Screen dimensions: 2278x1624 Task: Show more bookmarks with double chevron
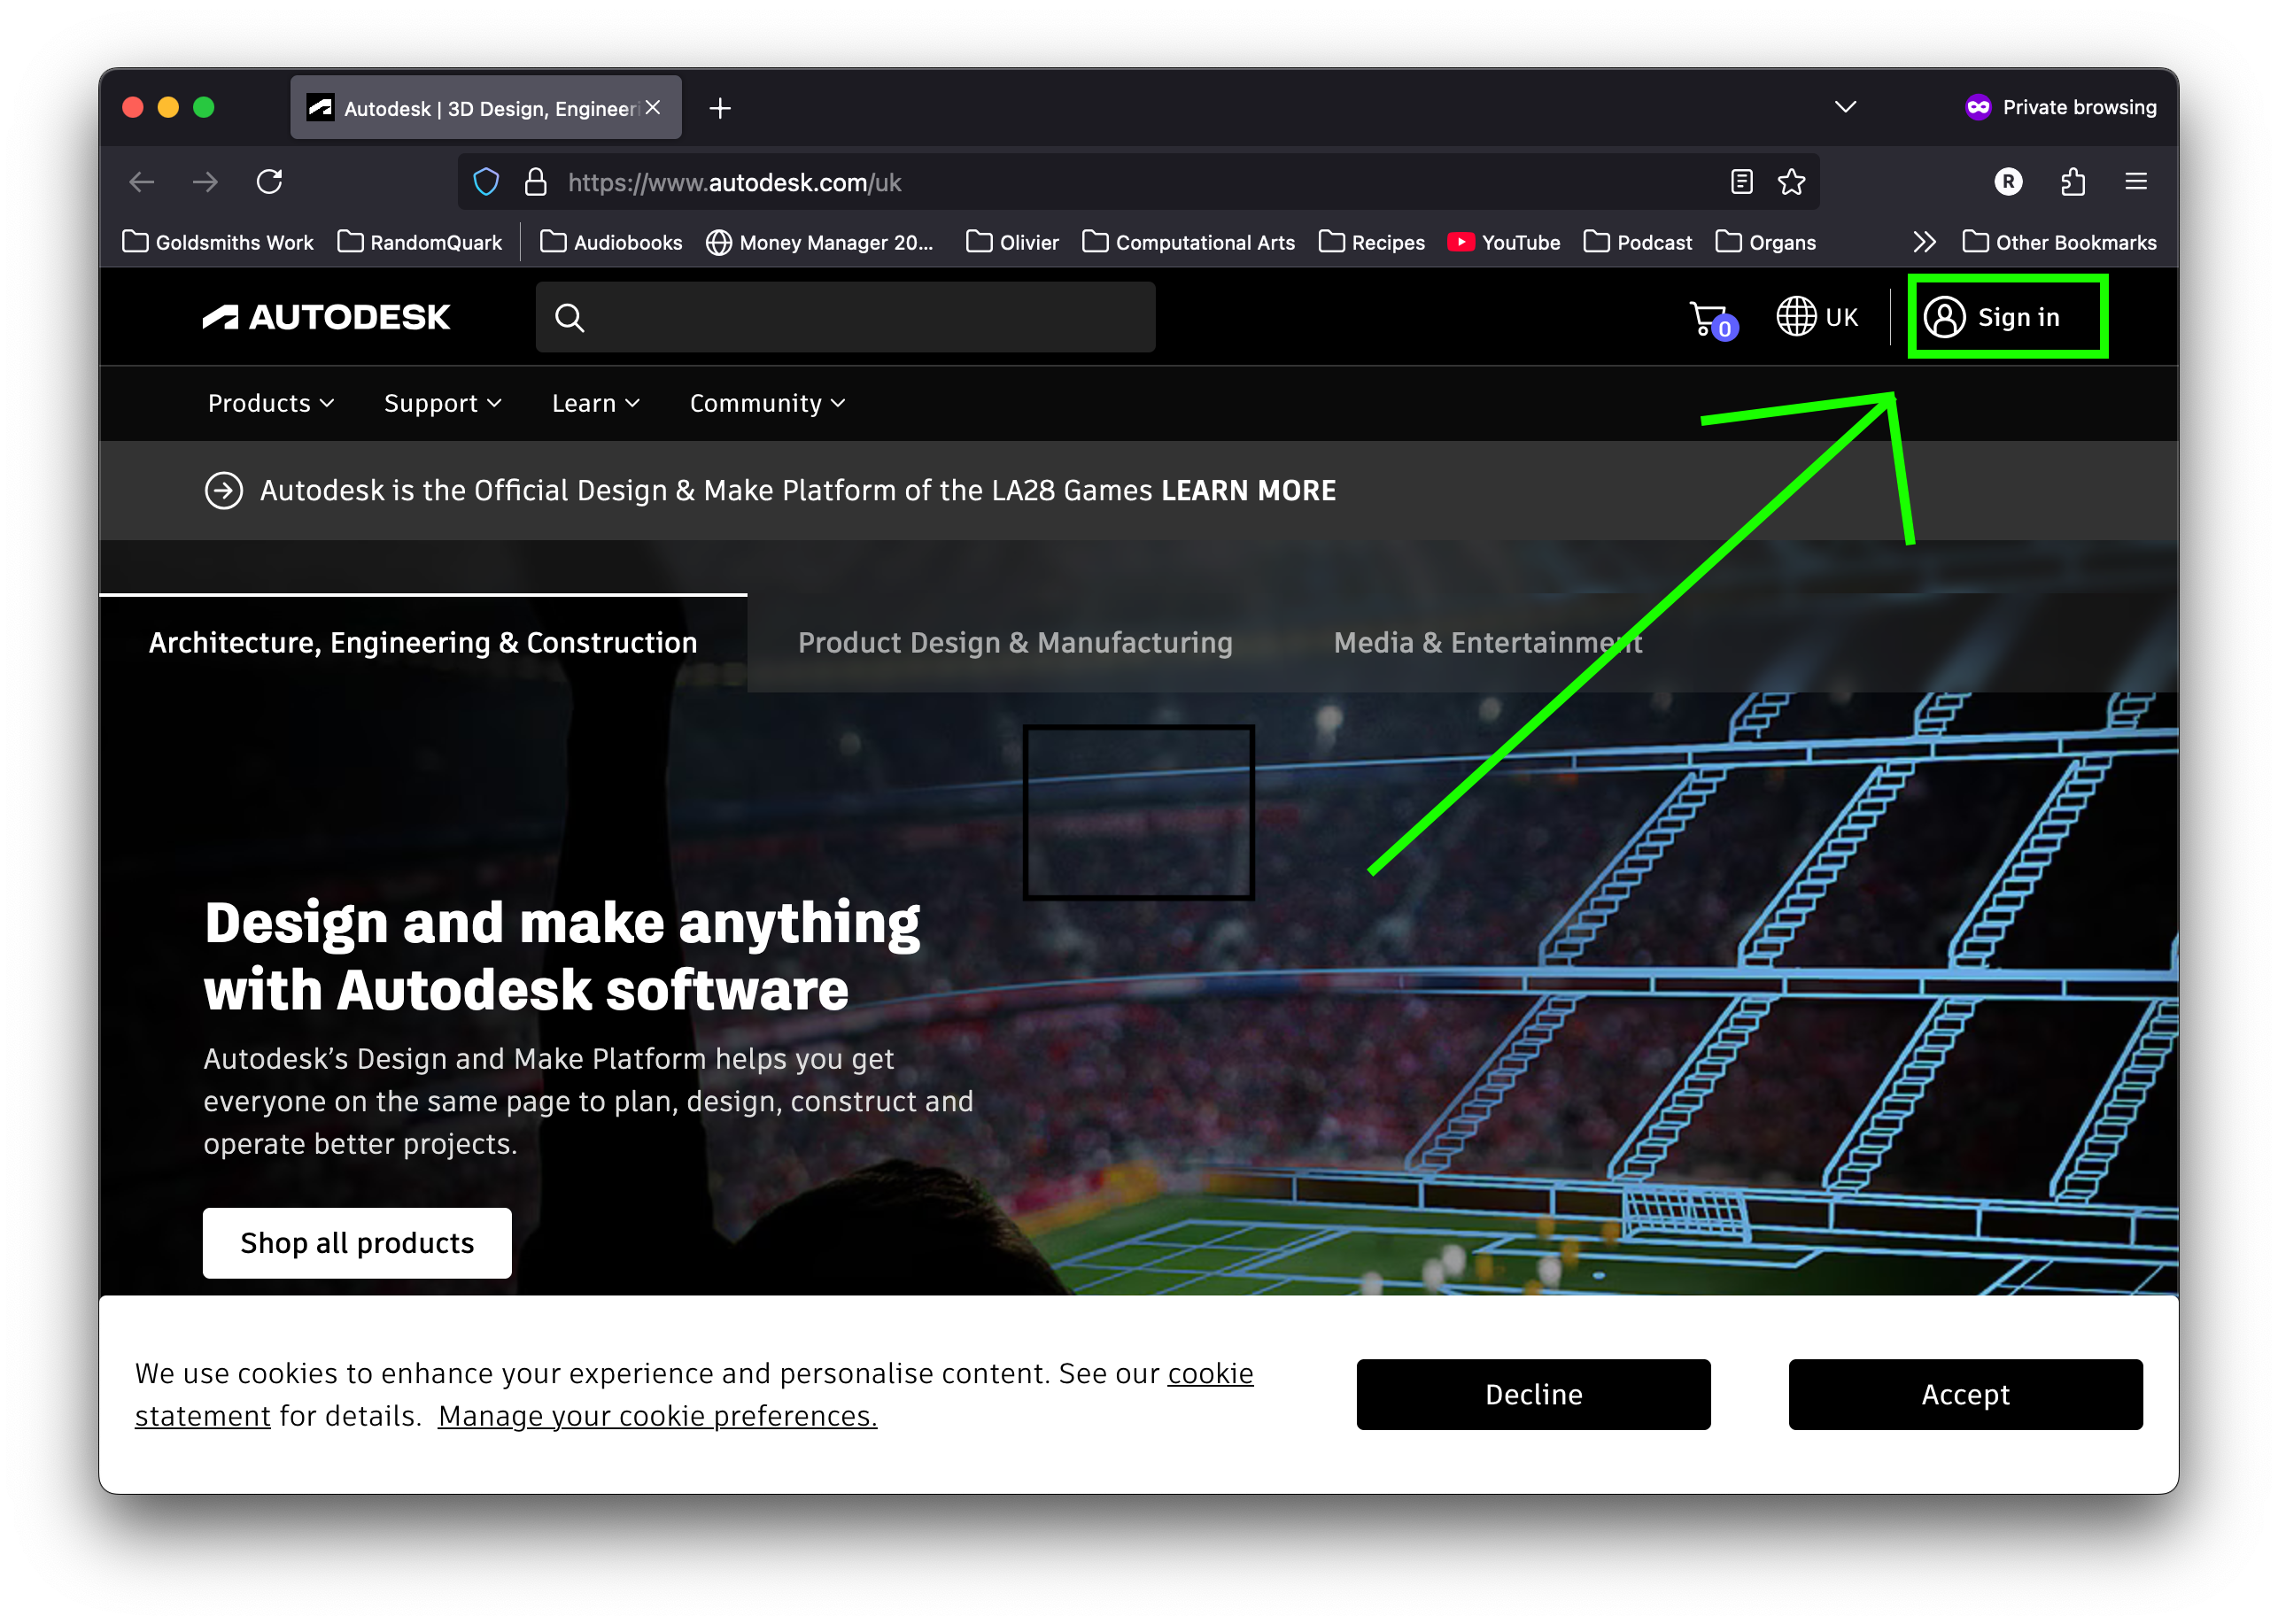tap(1924, 242)
